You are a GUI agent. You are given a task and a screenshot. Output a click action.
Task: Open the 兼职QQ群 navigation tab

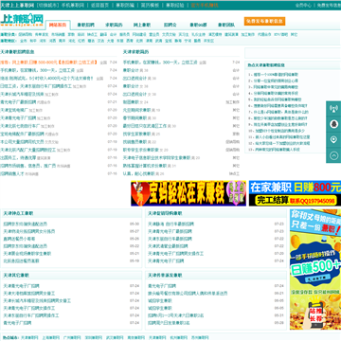click(198, 25)
